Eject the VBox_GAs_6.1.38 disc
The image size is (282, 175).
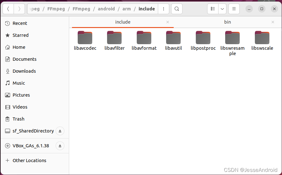point(60,146)
